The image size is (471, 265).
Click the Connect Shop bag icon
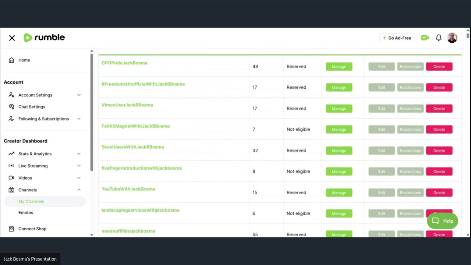pos(11,229)
